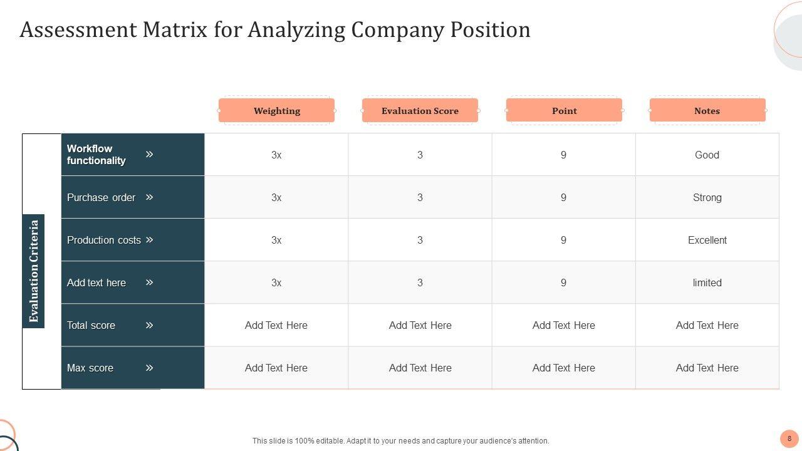Select the Evaluation Score header
The image size is (802, 451).
pos(420,111)
